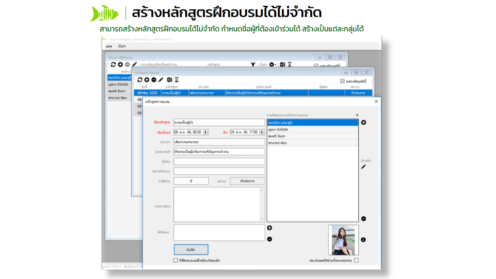Screen dimensions: 496x279
Task: Remove attendee with the minus icon below employee list
Action: (x=363, y=219)
